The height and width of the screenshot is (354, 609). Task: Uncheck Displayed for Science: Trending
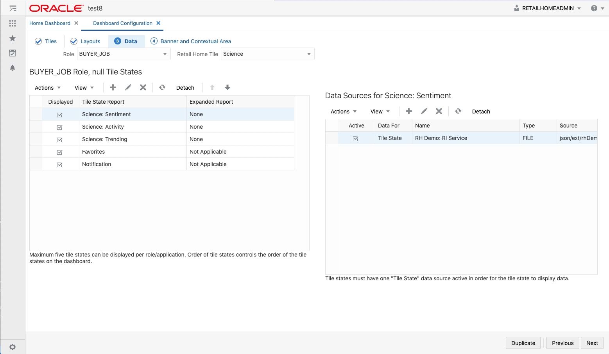(59, 139)
